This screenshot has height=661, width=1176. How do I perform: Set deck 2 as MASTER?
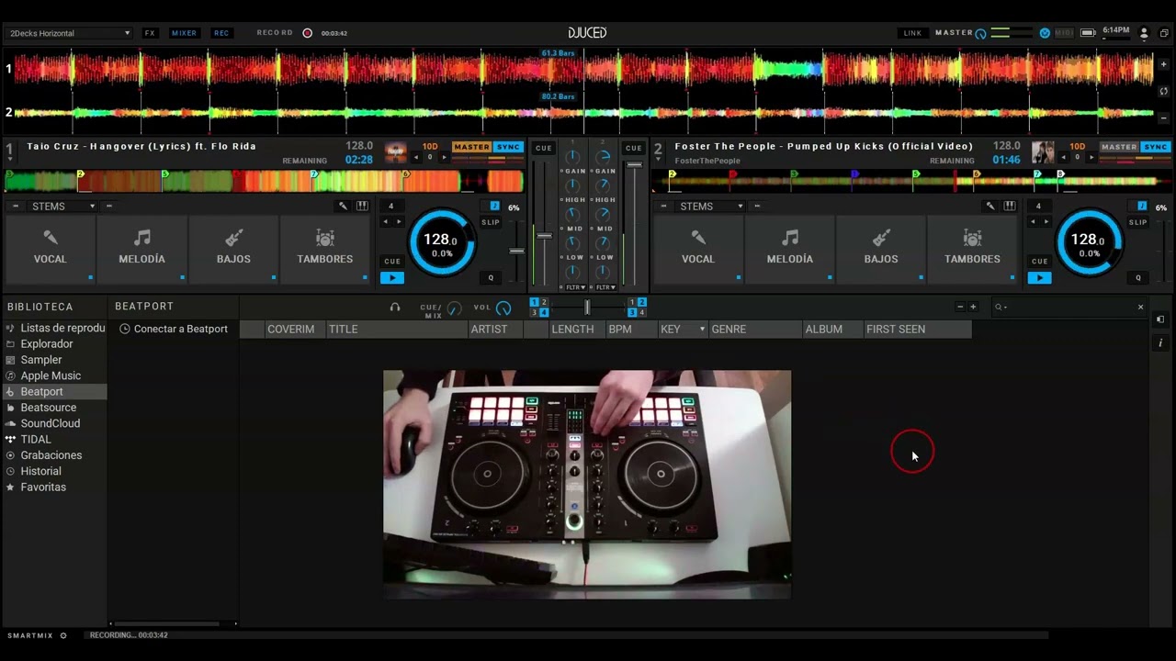[1119, 147]
